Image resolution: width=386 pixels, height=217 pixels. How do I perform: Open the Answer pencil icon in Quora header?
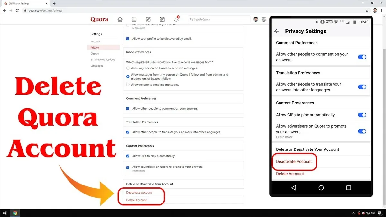click(148, 19)
